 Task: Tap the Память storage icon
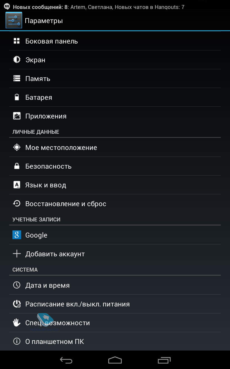tap(17, 78)
